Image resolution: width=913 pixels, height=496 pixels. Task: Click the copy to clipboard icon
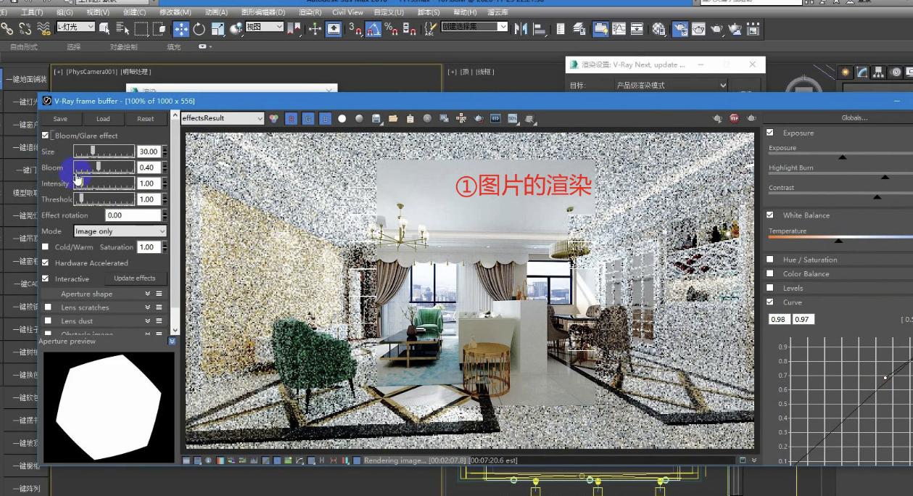[410, 119]
